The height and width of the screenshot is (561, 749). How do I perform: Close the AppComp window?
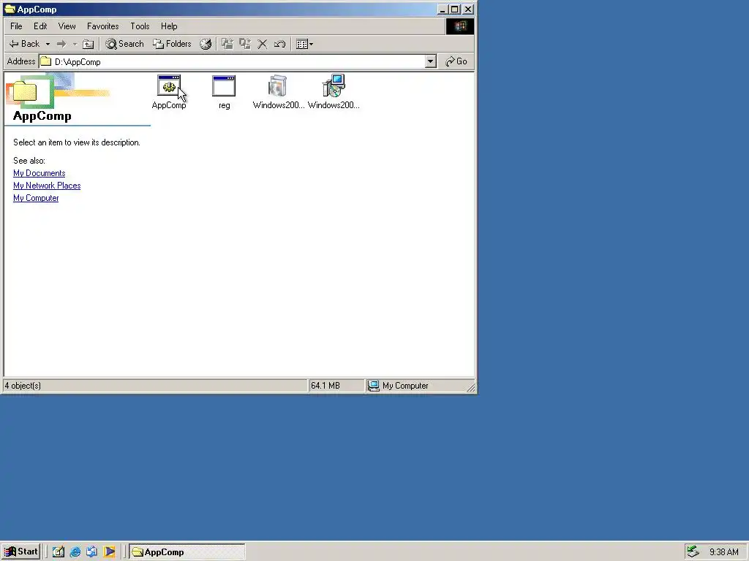[468, 9]
